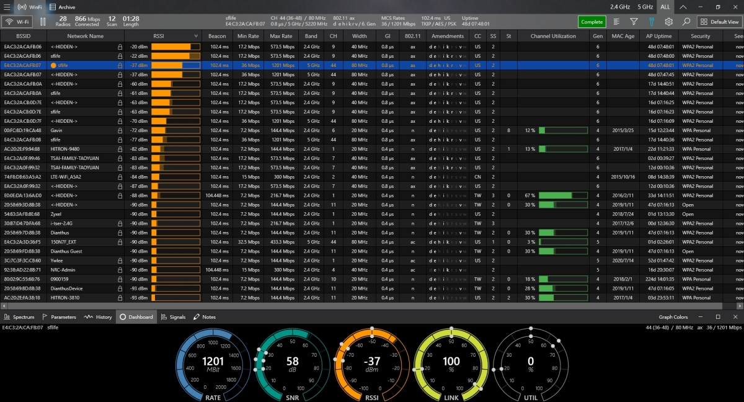Switch filter to 2.4 GHz band
Viewport: 744px width, 402px height.
[x=620, y=7]
